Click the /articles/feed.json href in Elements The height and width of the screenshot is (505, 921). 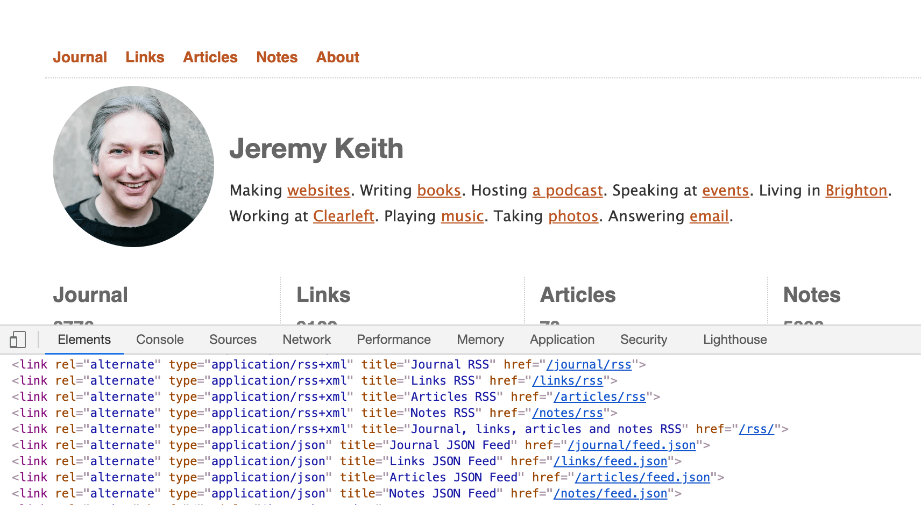click(642, 478)
